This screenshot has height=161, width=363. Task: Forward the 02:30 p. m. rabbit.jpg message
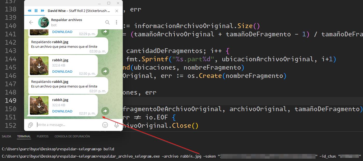(x=105, y=71)
